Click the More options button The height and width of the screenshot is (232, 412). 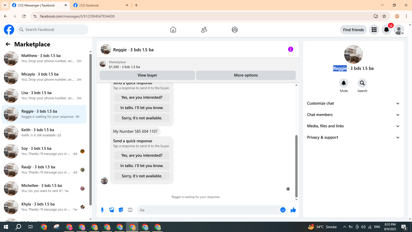pyautogui.click(x=246, y=75)
